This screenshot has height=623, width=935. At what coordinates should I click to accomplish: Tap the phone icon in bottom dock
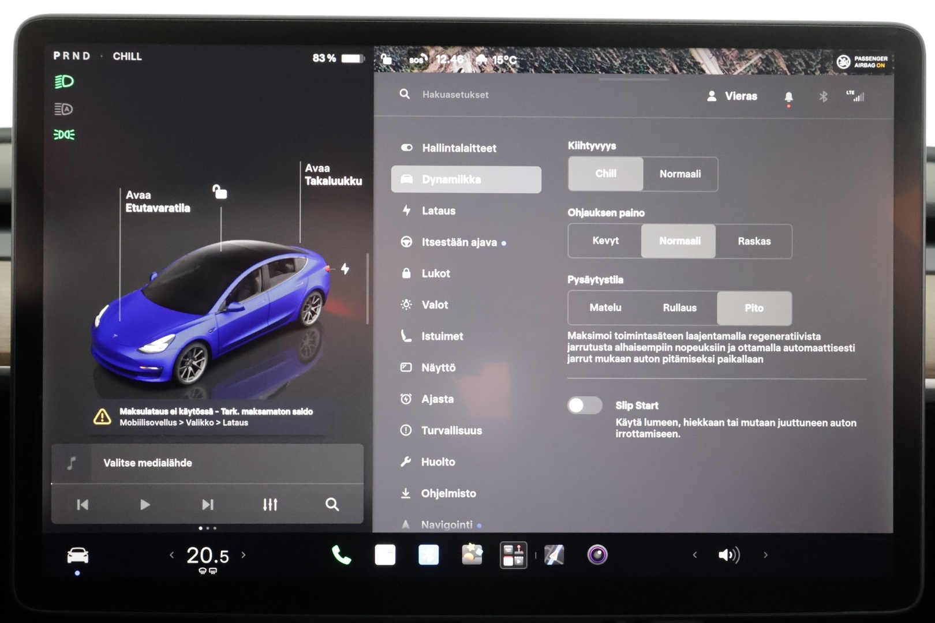pyautogui.click(x=341, y=555)
